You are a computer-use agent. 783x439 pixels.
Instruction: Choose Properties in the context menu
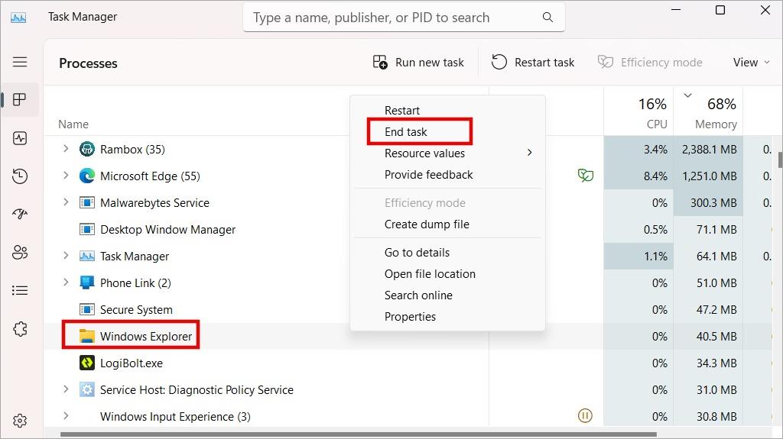coord(447,317)
